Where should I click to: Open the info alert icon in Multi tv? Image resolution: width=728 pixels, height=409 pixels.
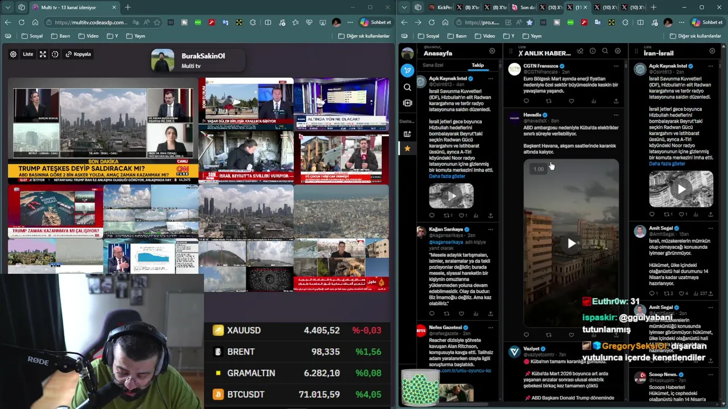55,54
